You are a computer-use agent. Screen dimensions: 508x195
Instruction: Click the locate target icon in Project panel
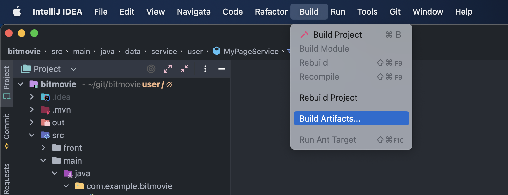tap(151, 69)
